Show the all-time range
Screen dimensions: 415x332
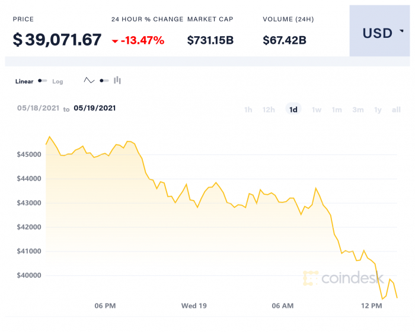[396, 109]
